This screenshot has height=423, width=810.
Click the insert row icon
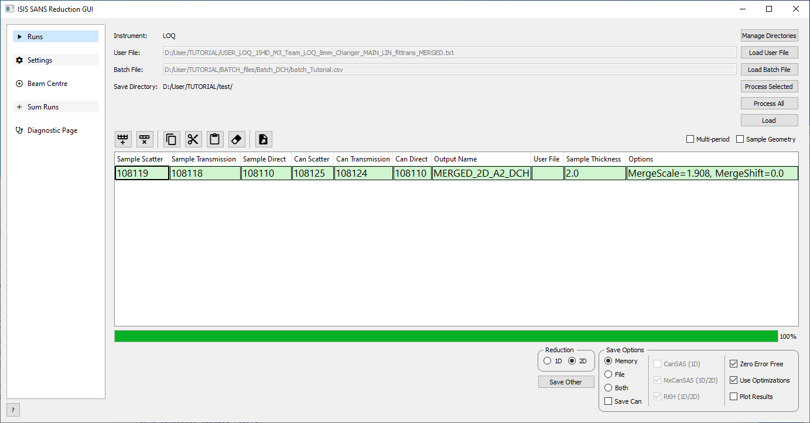[123, 139]
